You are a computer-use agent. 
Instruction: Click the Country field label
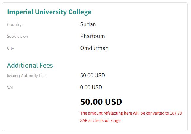click(14, 25)
